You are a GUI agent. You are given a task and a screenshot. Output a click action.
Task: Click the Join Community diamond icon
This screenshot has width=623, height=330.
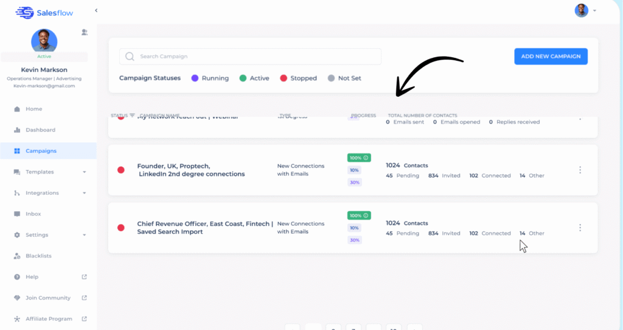tap(17, 298)
